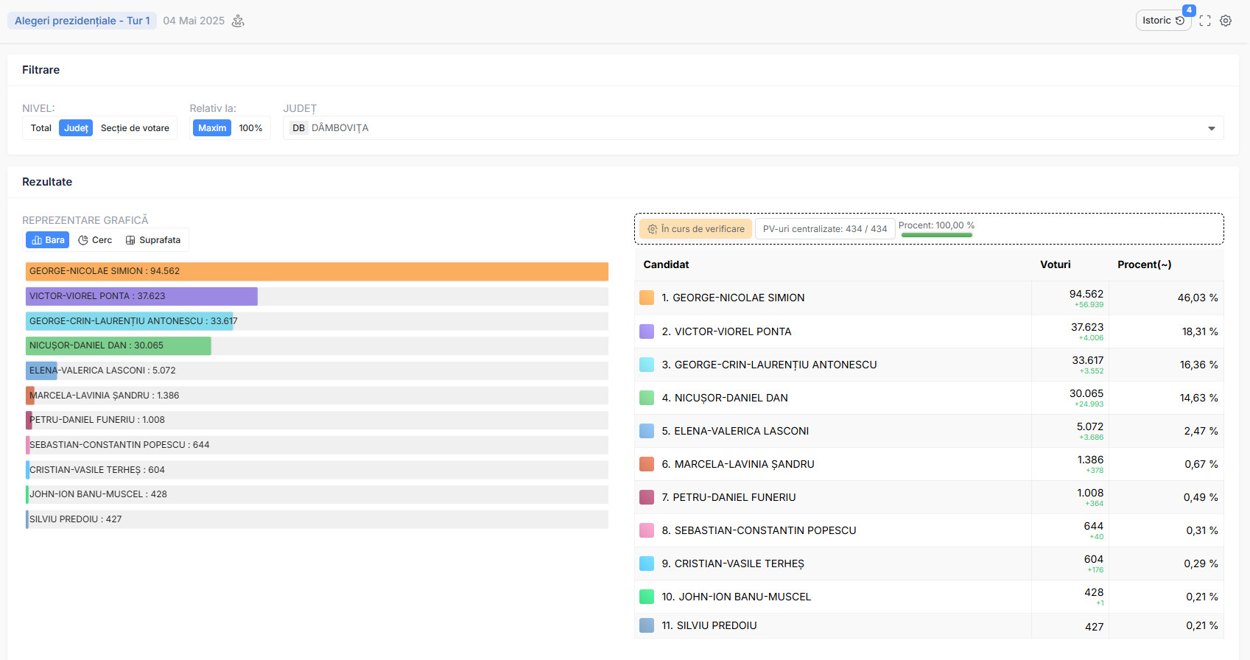This screenshot has width=1250, height=660.
Task: Click 1. GEORGE-NICOLAE SIMION table row name
Action: [733, 298]
